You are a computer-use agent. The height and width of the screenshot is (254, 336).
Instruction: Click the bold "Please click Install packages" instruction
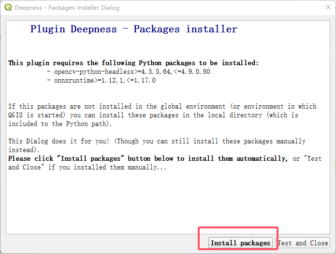(x=148, y=158)
